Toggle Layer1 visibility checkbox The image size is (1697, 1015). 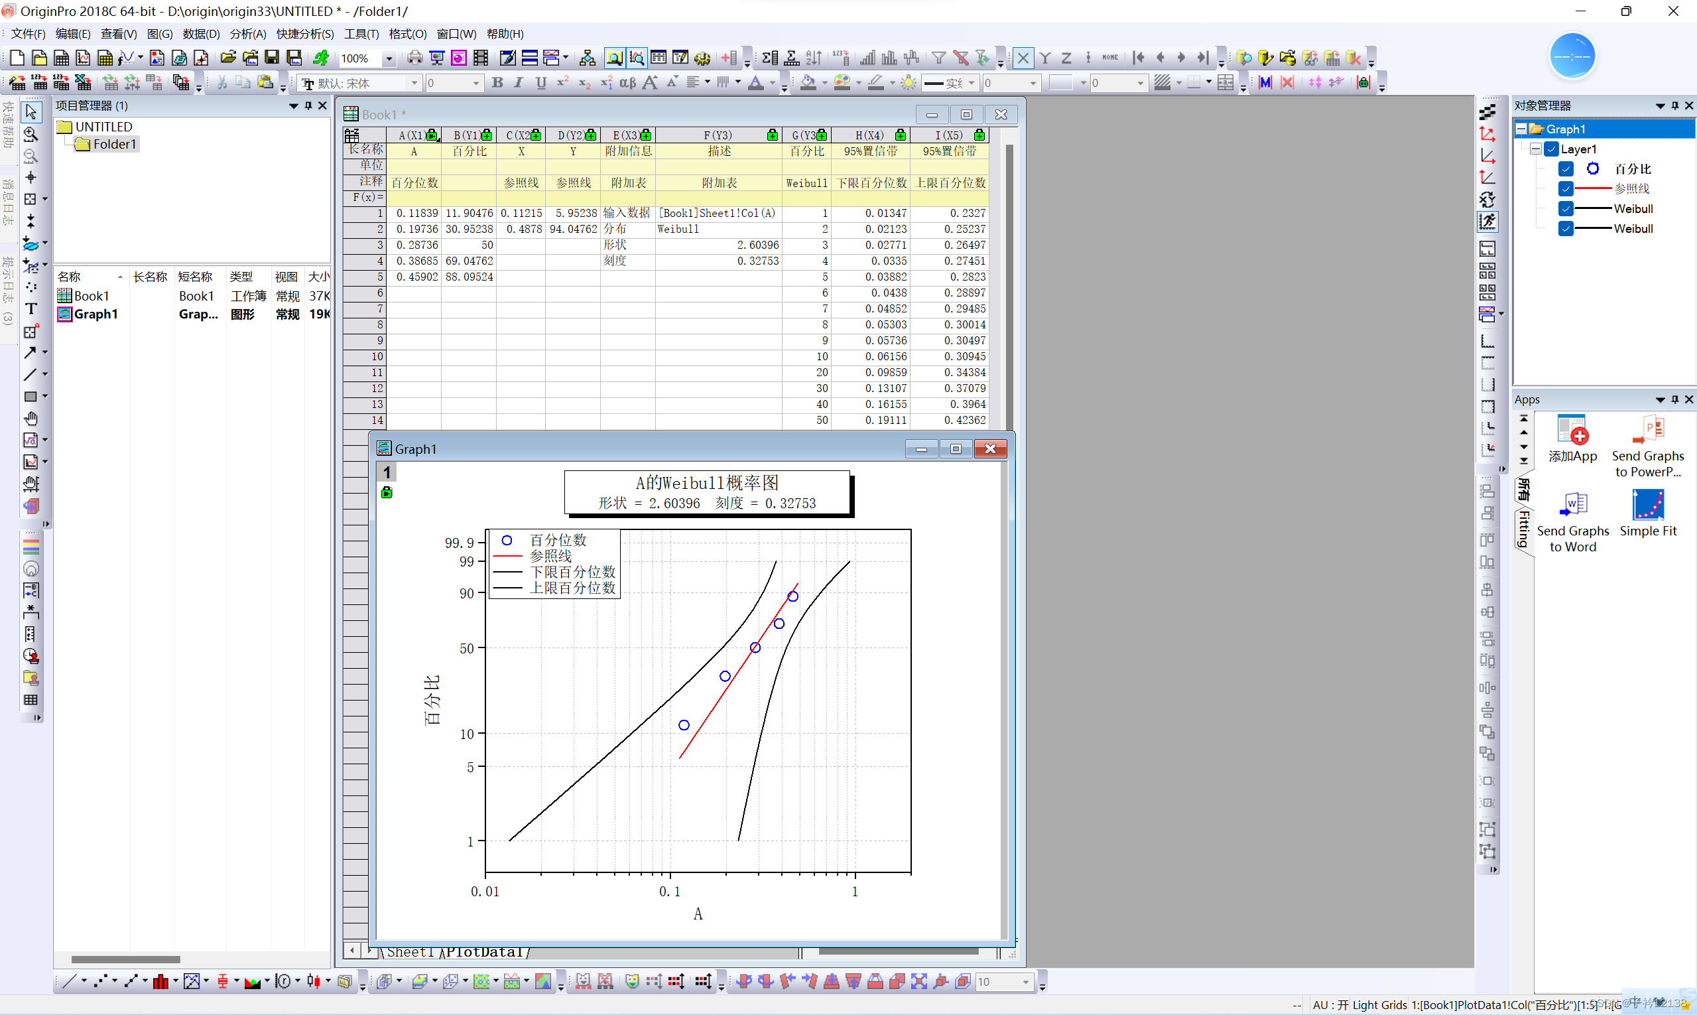coord(1551,149)
